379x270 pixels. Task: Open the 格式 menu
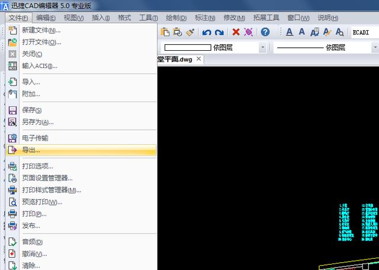[x=124, y=18]
